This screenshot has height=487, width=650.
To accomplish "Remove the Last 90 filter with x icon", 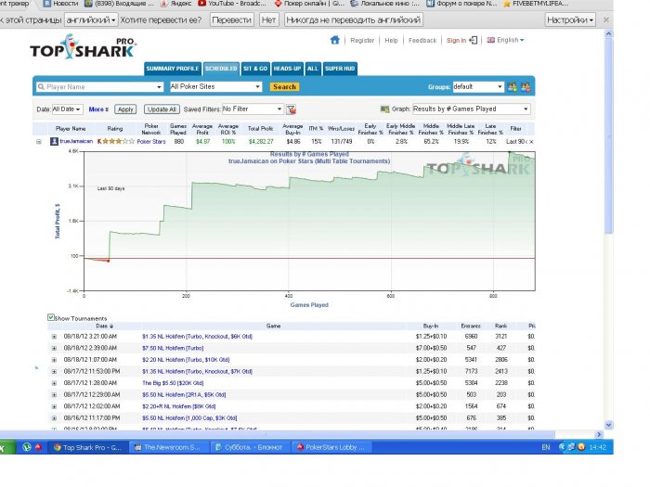I will (531, 142).
